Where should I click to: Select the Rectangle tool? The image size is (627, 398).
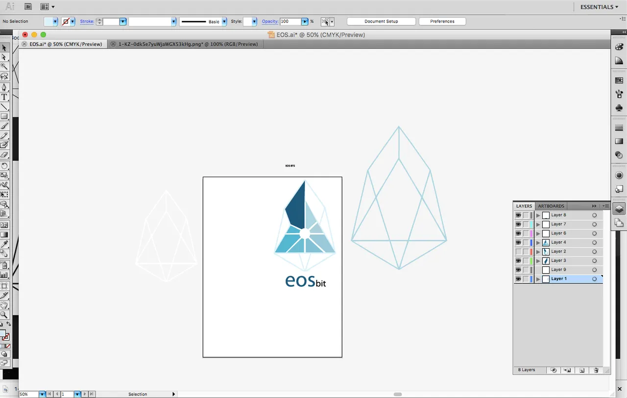tap(4, 117)
